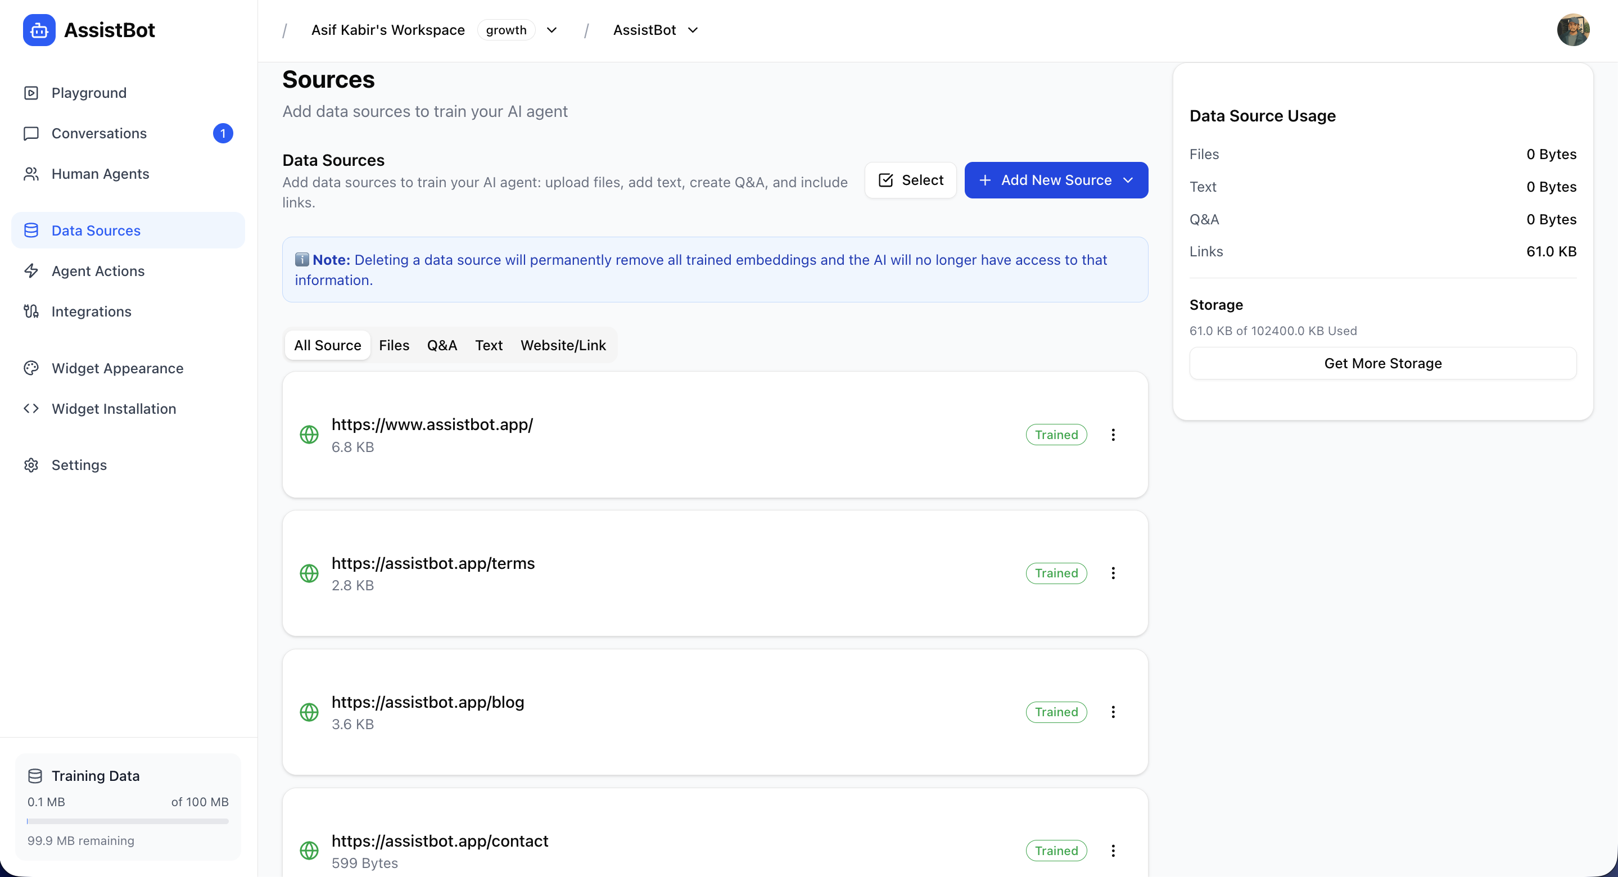Viewport: 1618px width, 877px height.
Task: Switch to the Website/Link tab
Action: tap(562, 345)
